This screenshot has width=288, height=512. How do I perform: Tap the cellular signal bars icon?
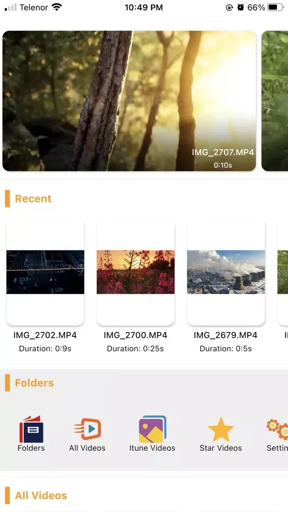click(10, 7)
